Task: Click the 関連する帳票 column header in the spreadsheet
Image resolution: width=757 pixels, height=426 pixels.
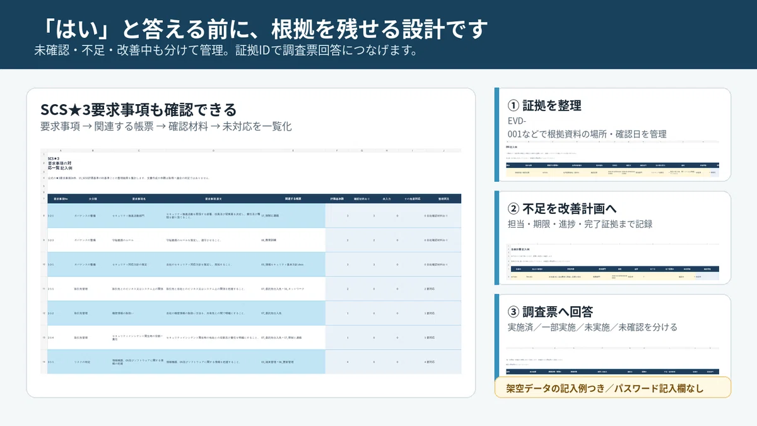Action: pyautogui.click(x=293, y=198)
